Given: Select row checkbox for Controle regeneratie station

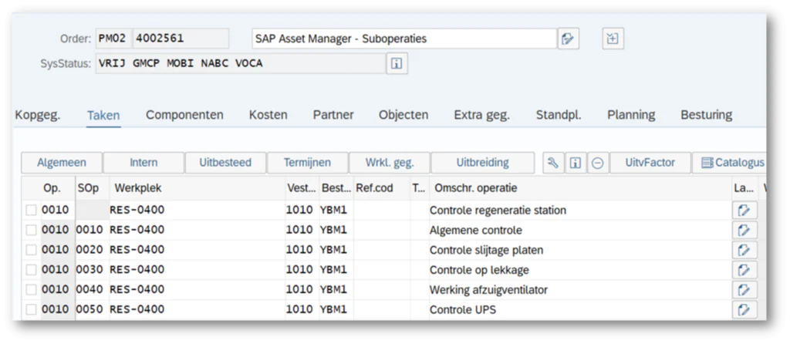Looking at the screenshot, I should (x=31, y=210).
